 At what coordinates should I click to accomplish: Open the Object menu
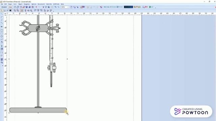pyautogui.click(x=20, y=4)
